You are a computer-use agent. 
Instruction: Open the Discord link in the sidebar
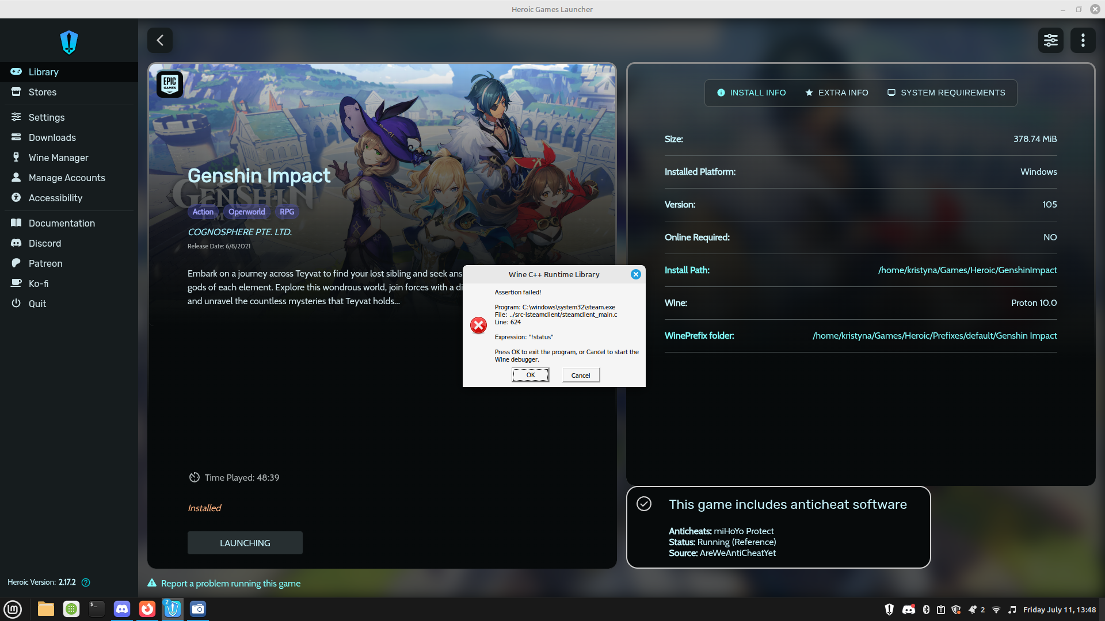[69, 243]
